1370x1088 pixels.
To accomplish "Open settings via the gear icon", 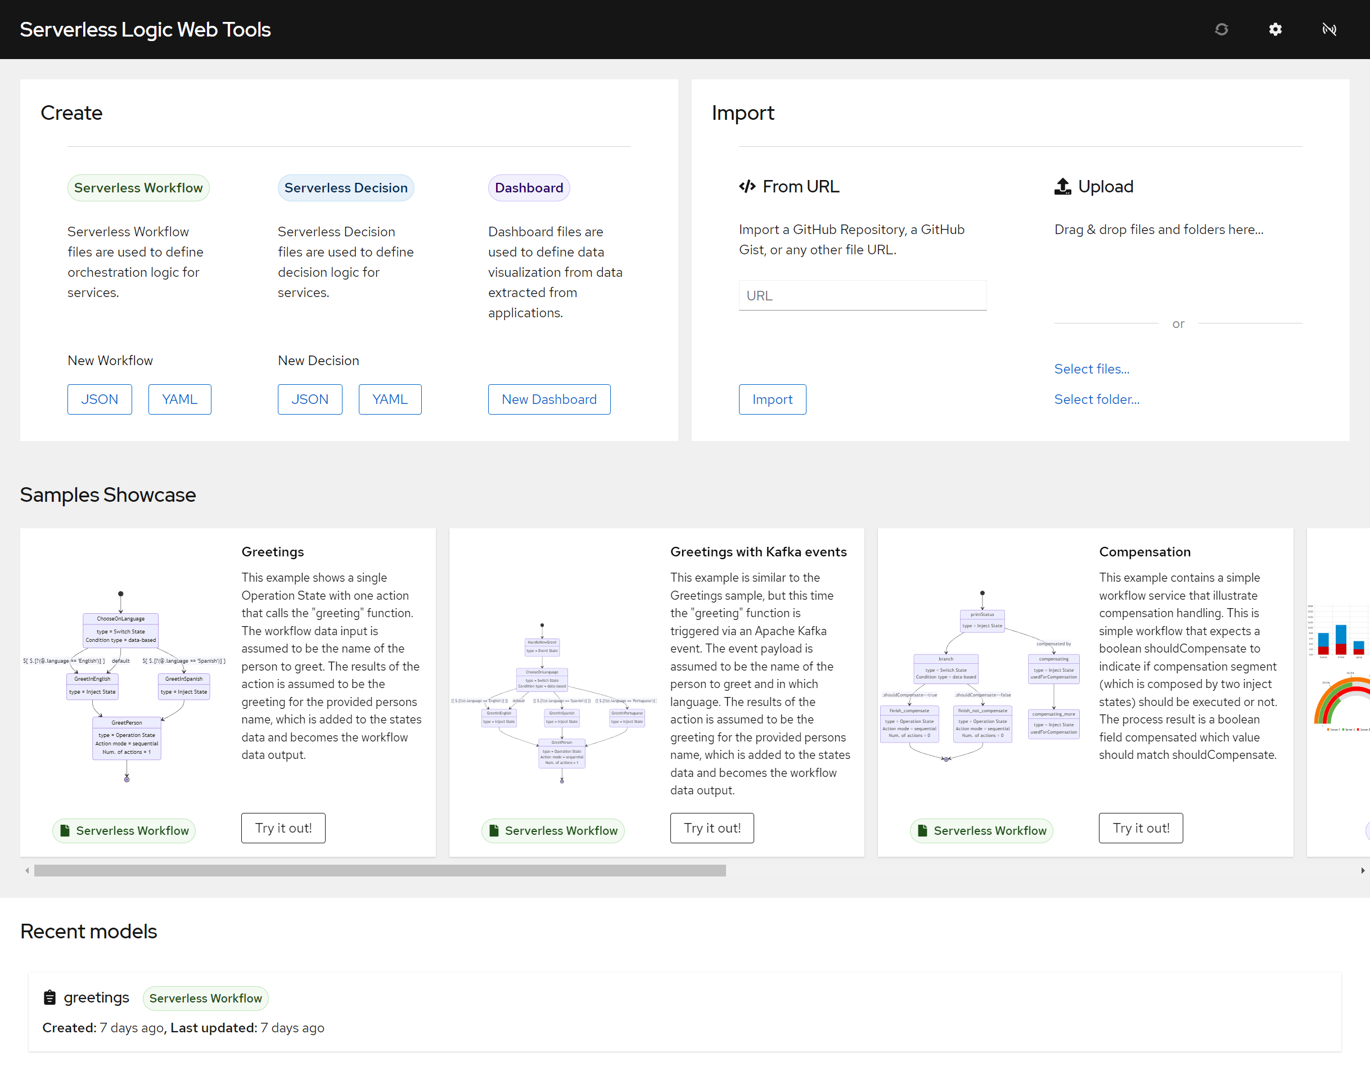I will (x=1276, y=29).
